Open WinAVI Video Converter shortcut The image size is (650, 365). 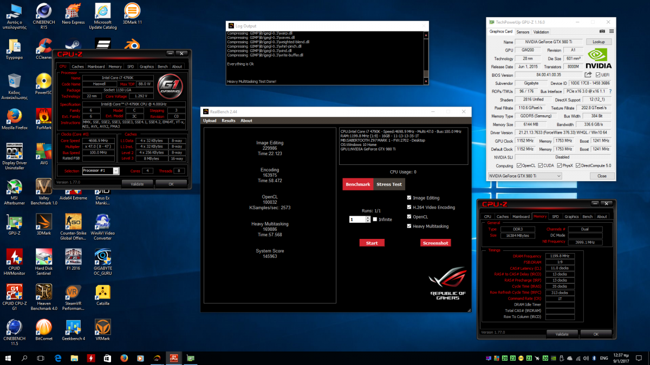102,227
